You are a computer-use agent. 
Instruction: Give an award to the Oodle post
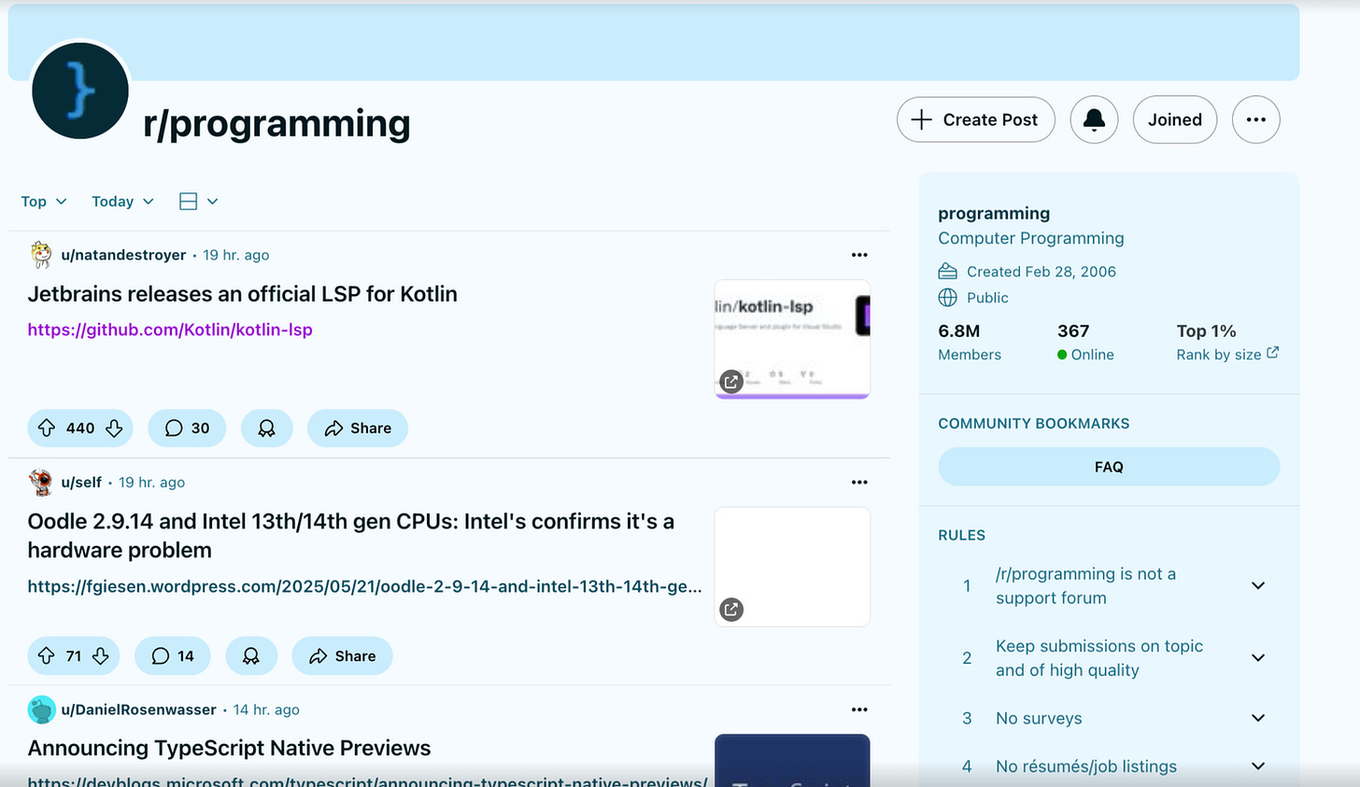pyautogui.click(x=251, y=655)
